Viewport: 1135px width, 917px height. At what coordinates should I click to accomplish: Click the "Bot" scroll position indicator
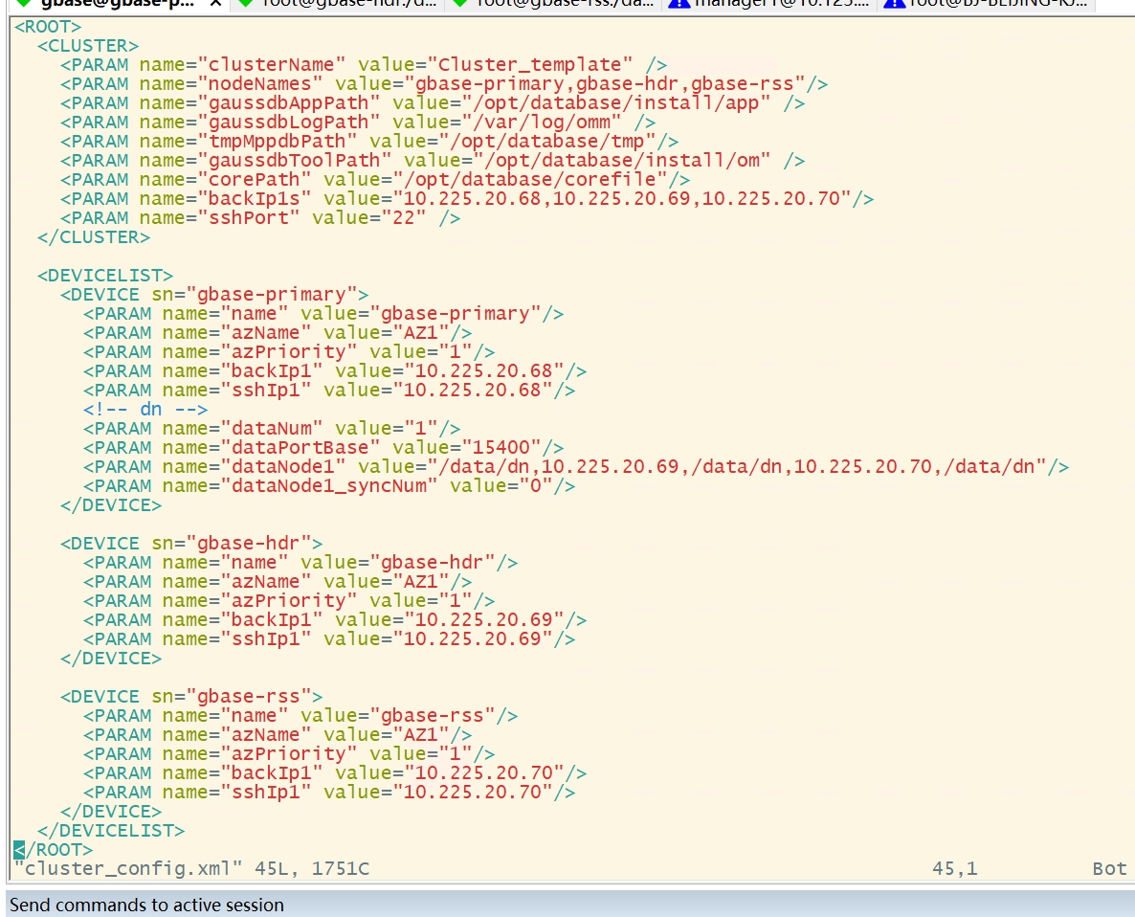[x=1110, y=868]
